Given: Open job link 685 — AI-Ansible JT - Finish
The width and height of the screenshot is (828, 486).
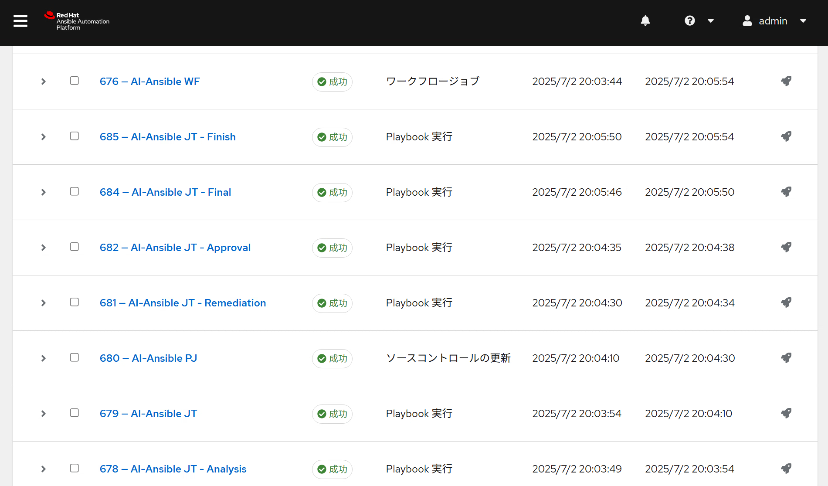Looking at the screenshot, I should tap(168, 137).
